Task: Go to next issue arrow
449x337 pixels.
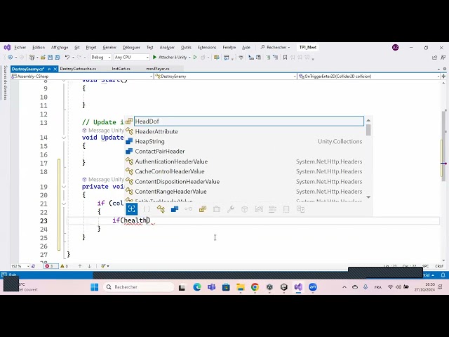Action: click(89, 266)
